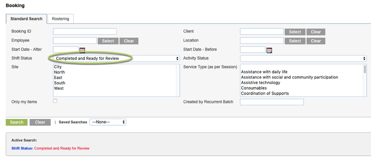Open the Shift Status dropdown
The width and height of the screenshot is (371, 159).
[x=116, y=59]
